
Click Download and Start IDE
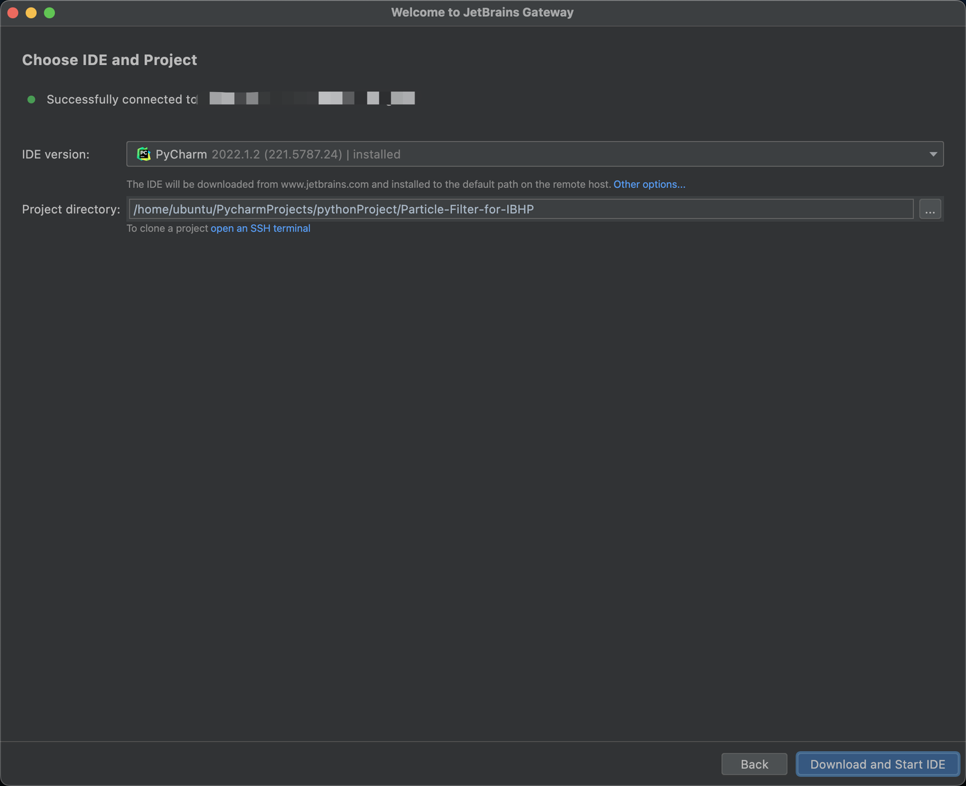[877, 765]
